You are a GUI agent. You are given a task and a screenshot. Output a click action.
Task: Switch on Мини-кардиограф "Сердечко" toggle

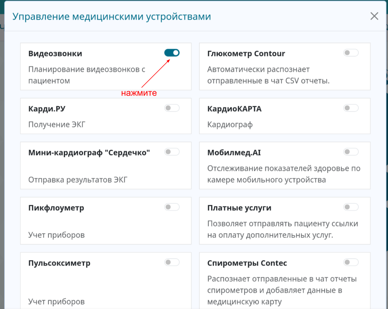pos(172,152)
